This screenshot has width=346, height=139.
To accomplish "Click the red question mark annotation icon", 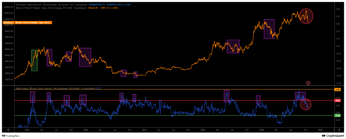I will [x=308, y=83].
